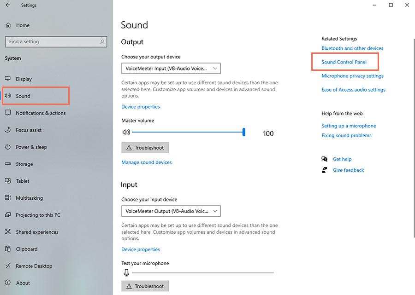The width and height of the screenshot is (415, 295).
Task: Click the Find a setting search box
Action: point(51,42)
